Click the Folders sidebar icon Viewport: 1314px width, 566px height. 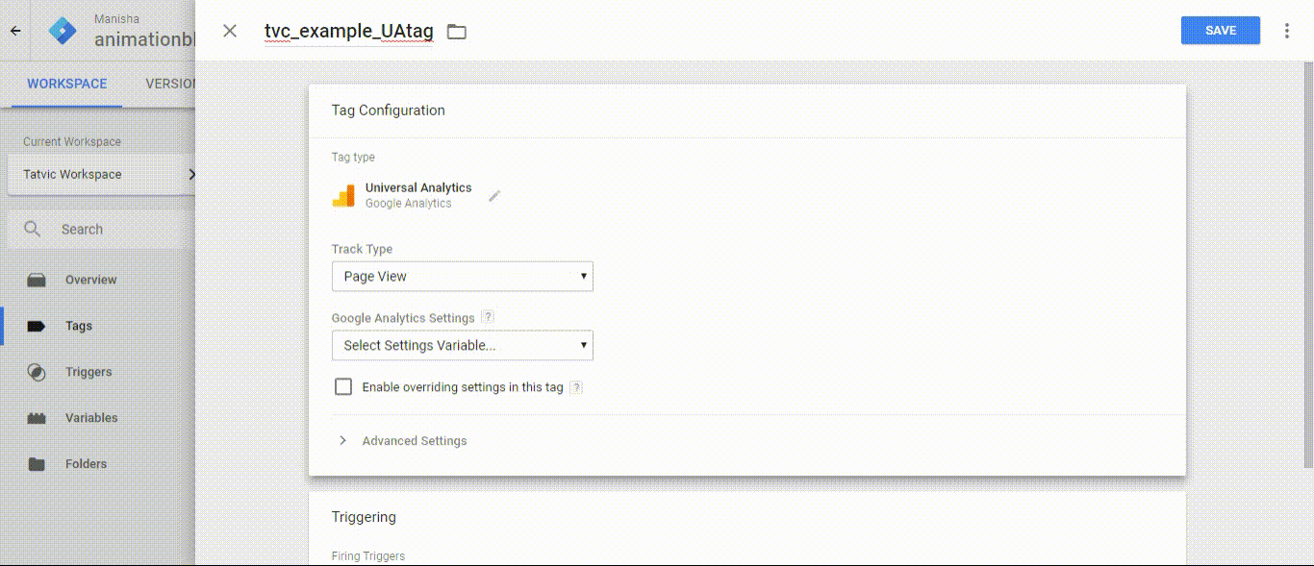(37, 464)
